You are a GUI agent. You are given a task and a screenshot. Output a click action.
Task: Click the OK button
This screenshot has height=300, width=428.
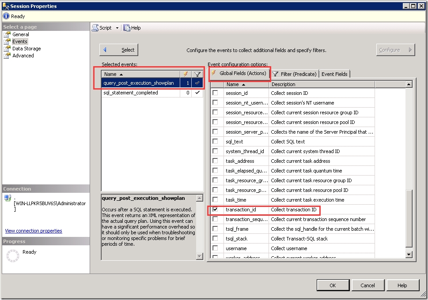(333, 285)
